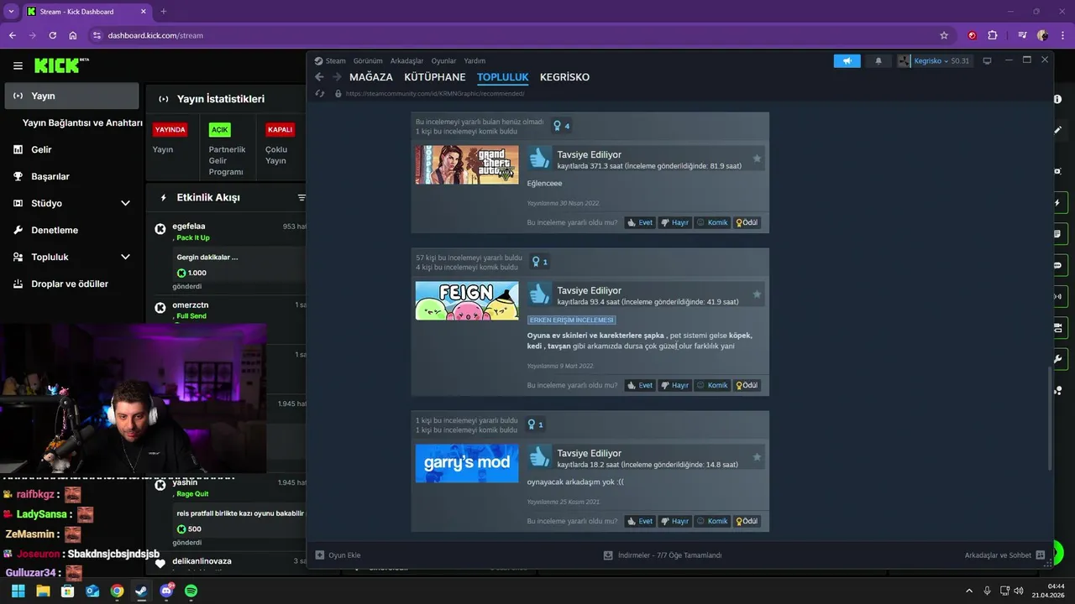This screenshot has width=1075, height=604.
Task: Click the star icon on GTA V review
Action: tap(757, 158)
